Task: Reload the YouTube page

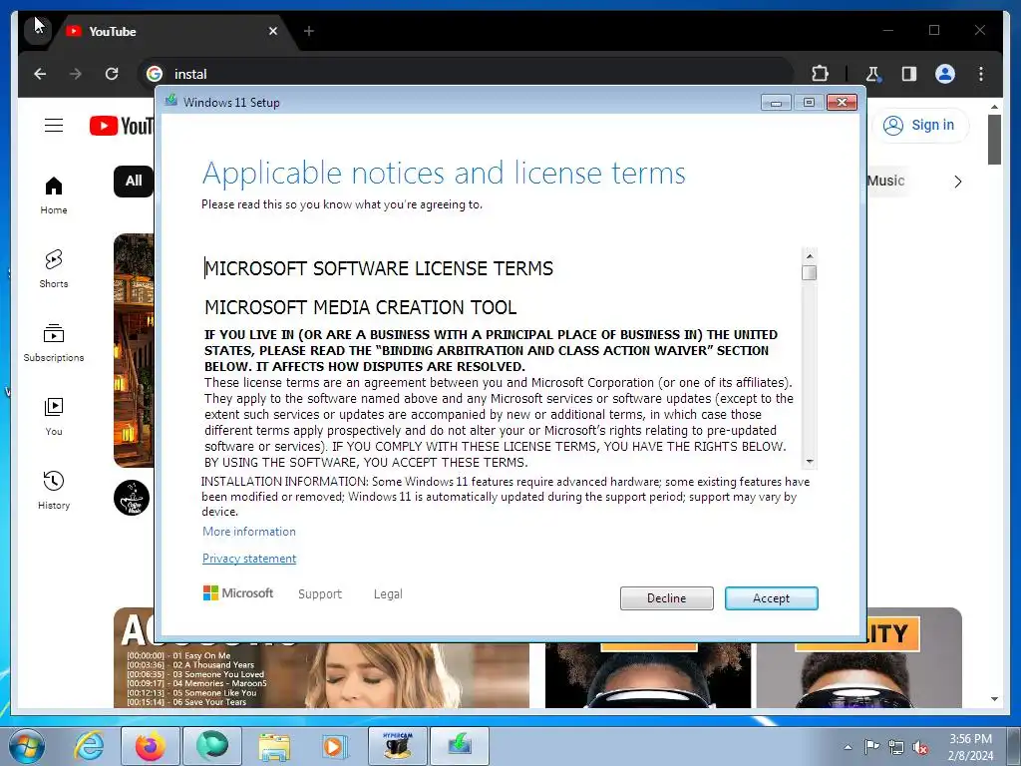Action: [112, 74]
